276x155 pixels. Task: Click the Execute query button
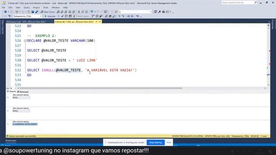[50, 16]
